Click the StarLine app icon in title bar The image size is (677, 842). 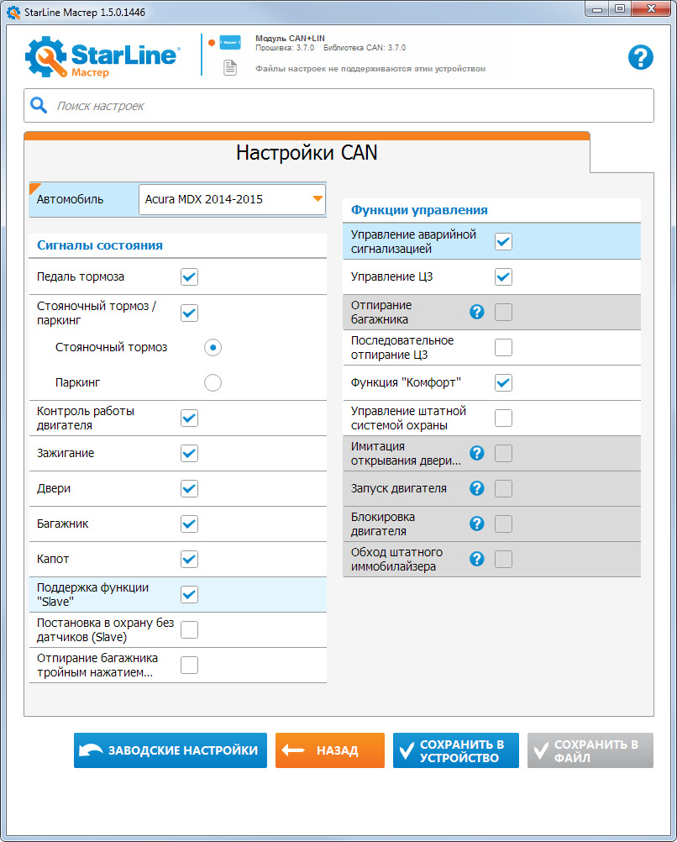(x=13, y=12)
